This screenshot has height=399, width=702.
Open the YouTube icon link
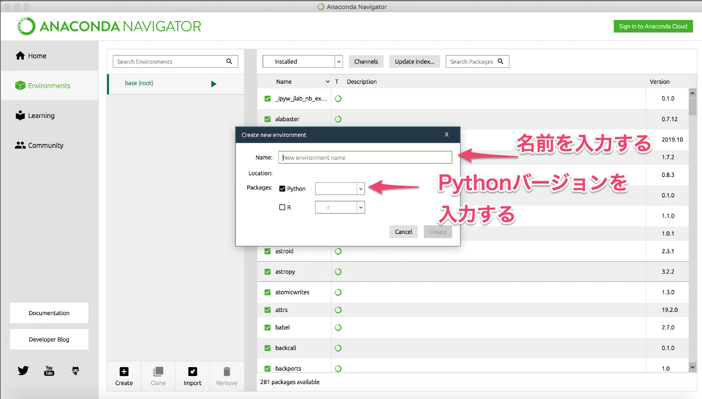[x=49, y=371]
